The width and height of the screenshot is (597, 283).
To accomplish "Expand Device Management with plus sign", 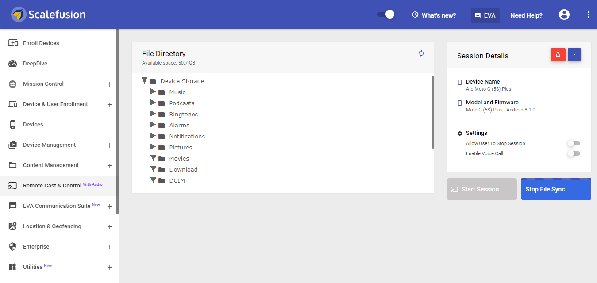I will 110,145.
